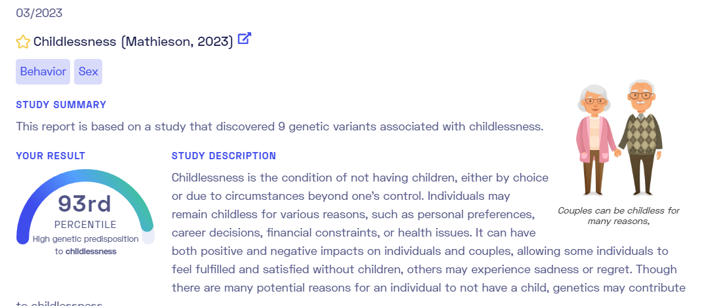Click the image caption about childless couples

619,216
